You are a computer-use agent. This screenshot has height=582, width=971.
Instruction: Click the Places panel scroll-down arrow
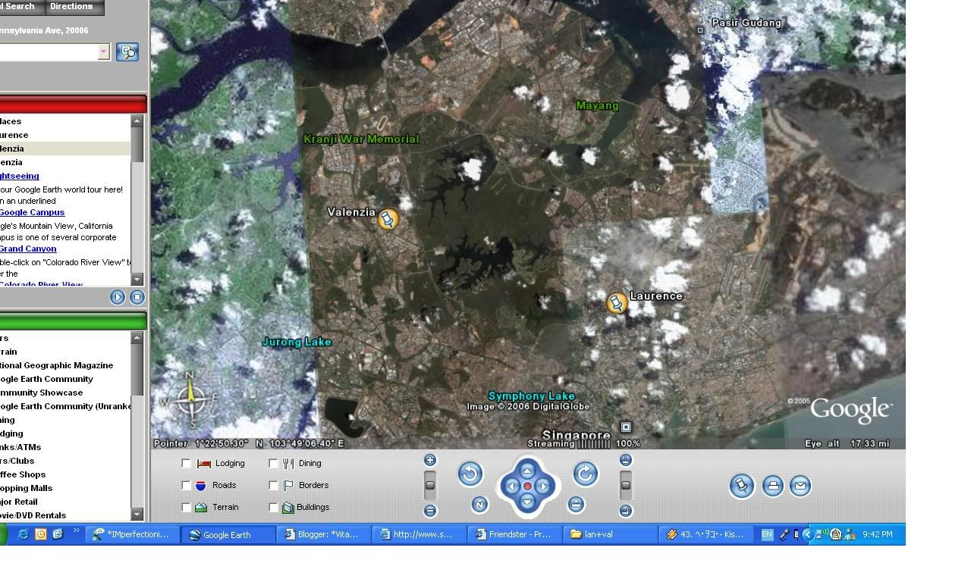(x=137, y=280)
